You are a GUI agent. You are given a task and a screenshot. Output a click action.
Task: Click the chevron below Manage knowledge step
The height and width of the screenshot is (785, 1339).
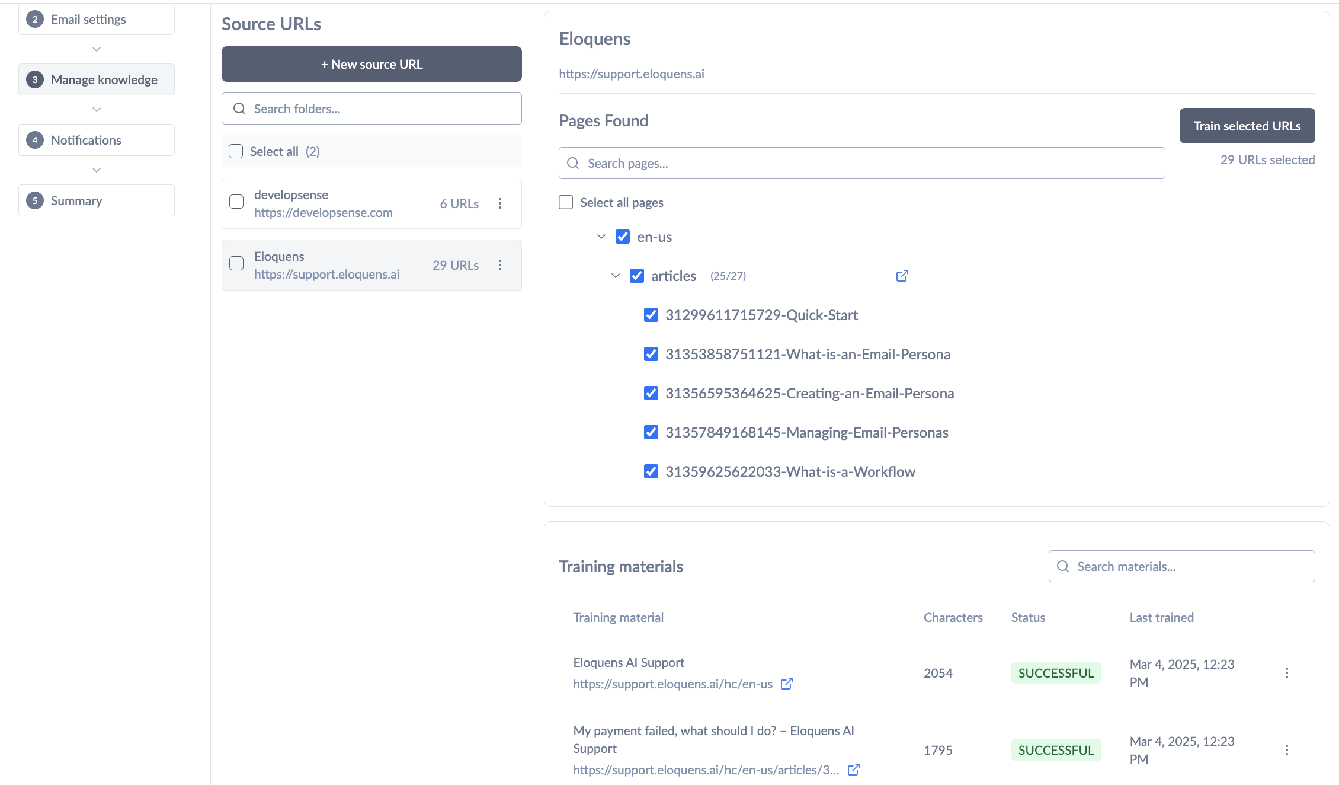(97, 110)
